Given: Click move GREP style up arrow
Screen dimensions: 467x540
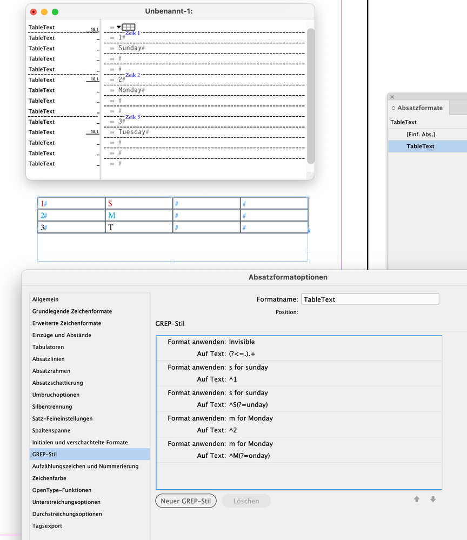Looking at the screenshot, I should [417, 499].
